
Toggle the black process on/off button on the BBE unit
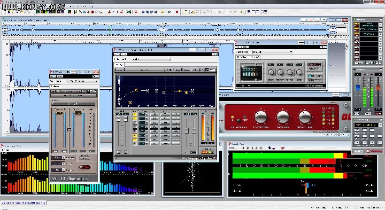point(238,120)
